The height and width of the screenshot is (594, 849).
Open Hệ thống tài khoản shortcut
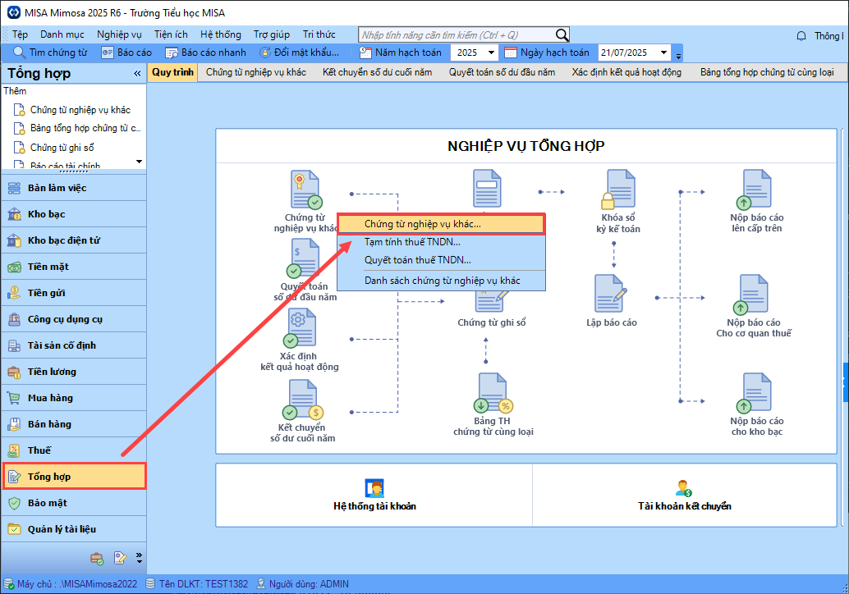pos(374,496)
